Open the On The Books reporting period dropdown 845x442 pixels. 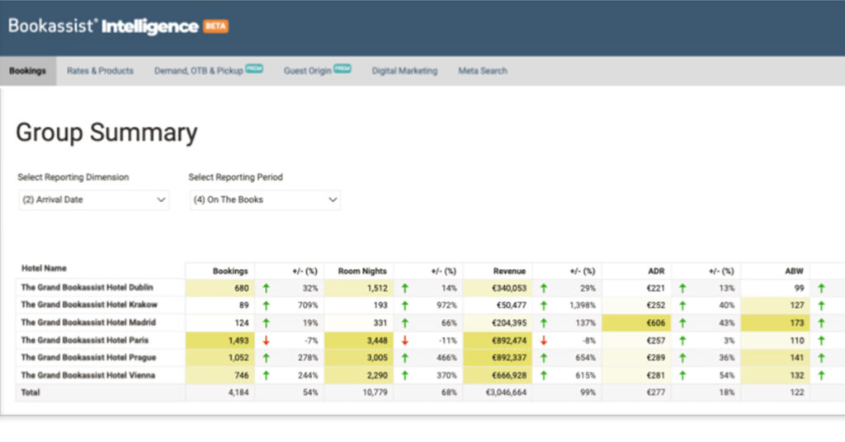coord(265,200)
